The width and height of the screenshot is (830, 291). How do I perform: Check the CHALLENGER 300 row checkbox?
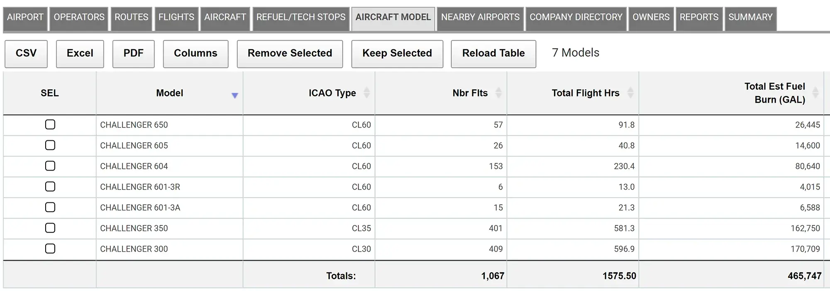pos(50,249)
